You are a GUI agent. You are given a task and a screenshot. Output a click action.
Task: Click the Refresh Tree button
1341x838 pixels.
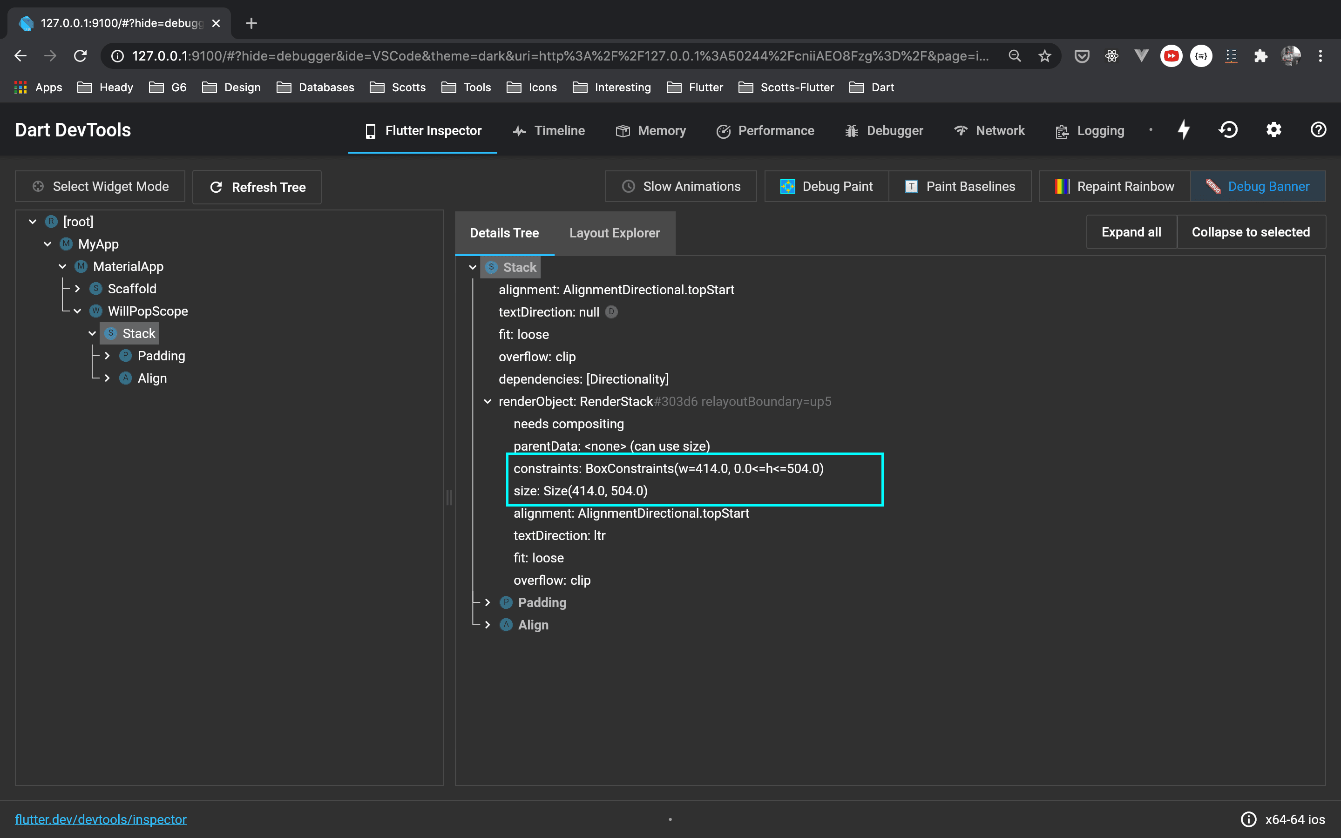click(257, 187)
